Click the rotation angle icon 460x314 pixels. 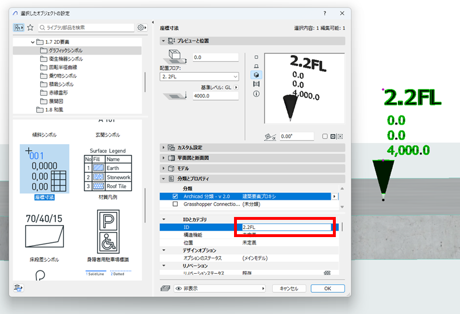pos(270,137)
